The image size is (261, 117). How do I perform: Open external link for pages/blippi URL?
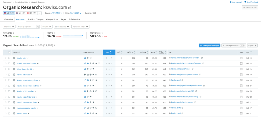click(x=192, y=69)
